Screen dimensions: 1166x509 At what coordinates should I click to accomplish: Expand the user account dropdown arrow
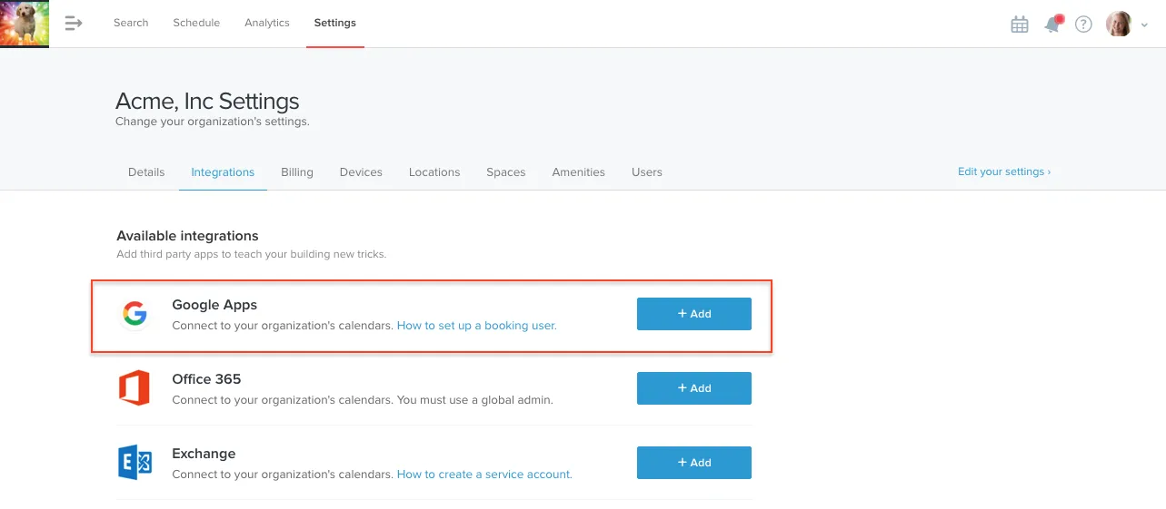[x=1144, y=26]
